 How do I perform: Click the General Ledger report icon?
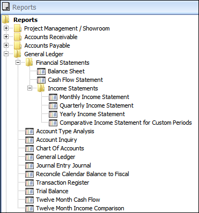30,157
